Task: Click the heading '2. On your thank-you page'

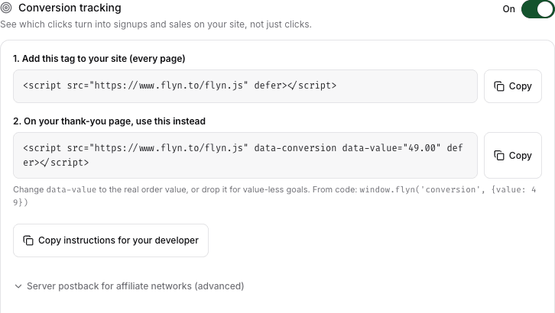Action: (x=109, y=121)
